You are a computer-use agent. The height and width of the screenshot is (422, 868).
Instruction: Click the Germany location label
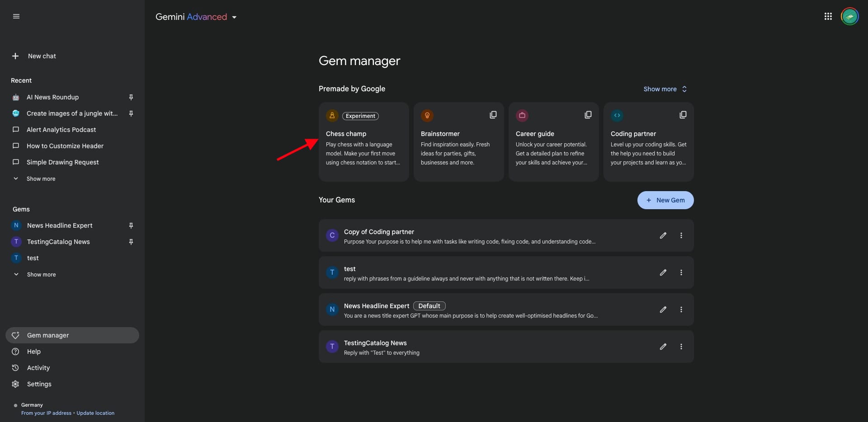pos(32,405)
